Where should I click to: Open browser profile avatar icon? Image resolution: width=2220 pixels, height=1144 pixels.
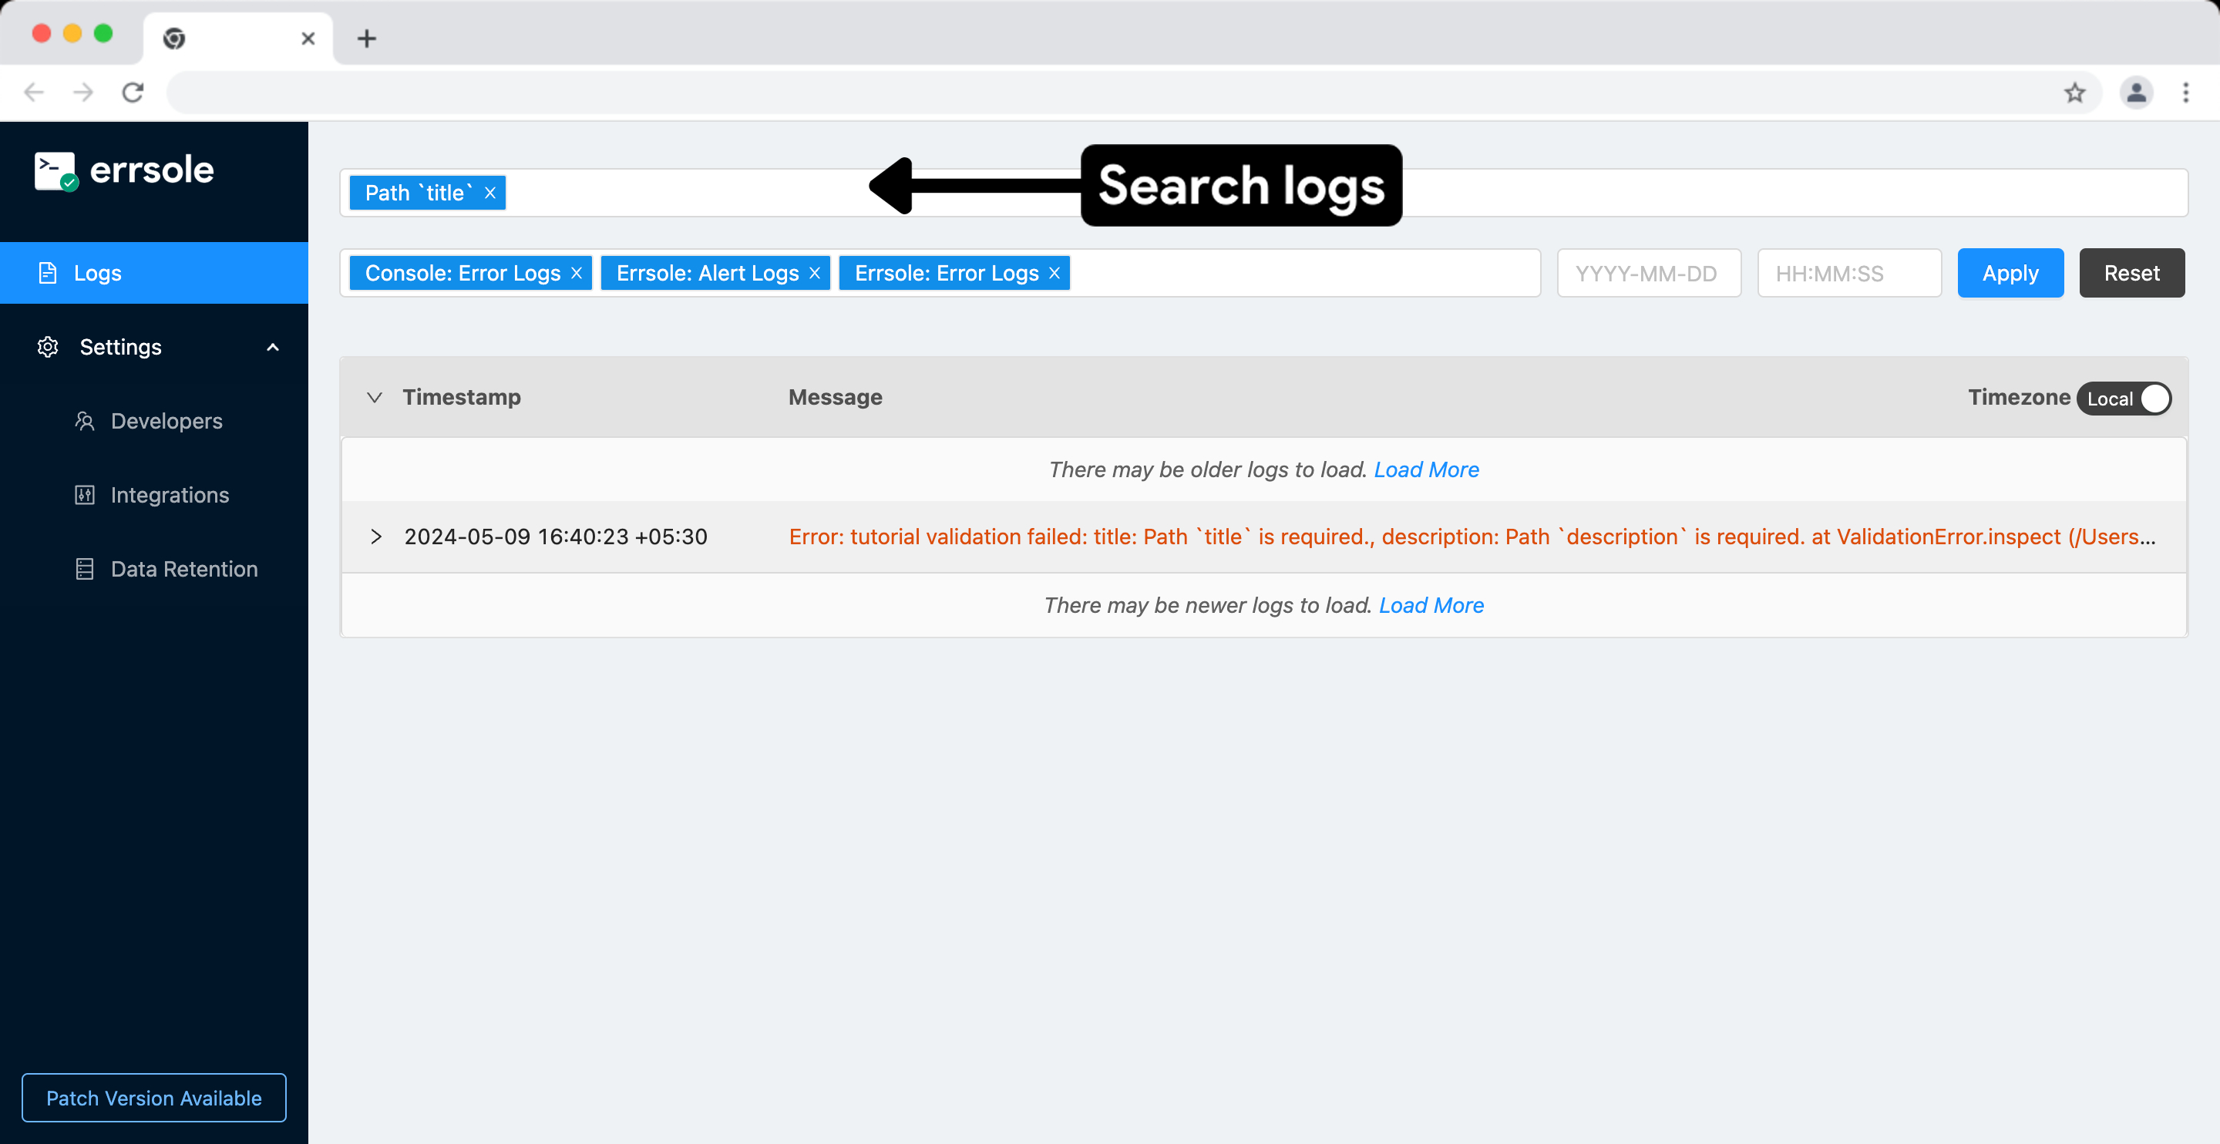pyautogui.click(x=2135, y=93)
